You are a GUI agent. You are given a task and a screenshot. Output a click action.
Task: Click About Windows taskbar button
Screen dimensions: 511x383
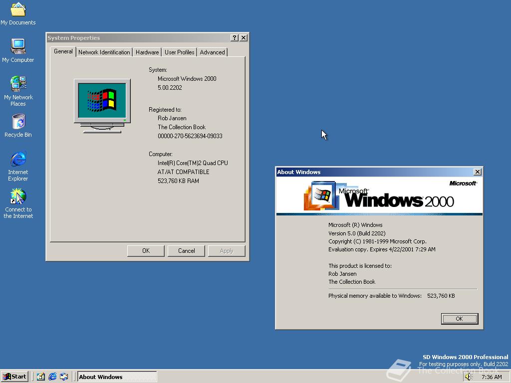tap(117, 377)
